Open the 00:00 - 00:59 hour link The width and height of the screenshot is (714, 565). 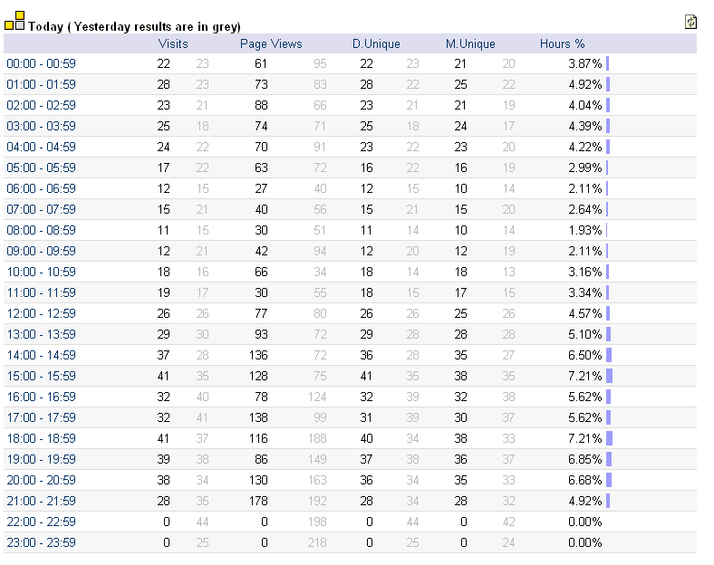point(41,63)
